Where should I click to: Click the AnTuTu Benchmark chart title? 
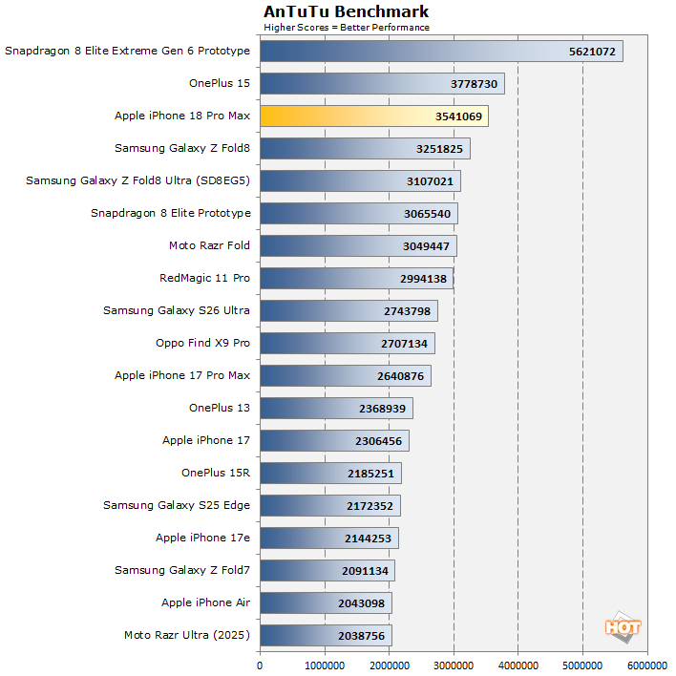click(x=346, y=11)
